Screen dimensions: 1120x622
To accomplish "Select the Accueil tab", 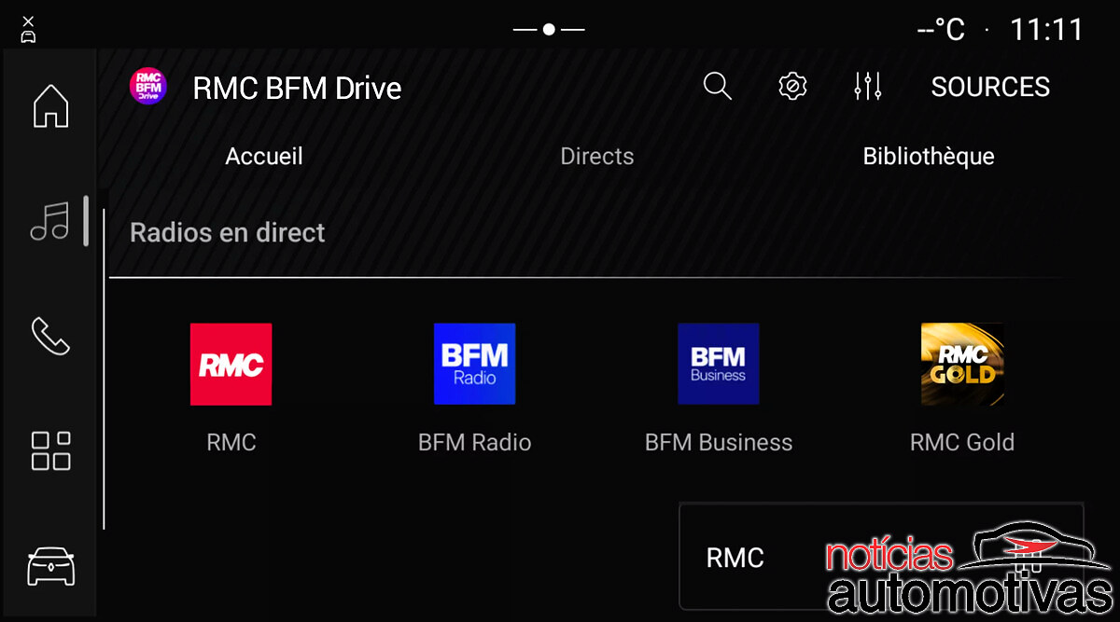I will pos(264,156).
